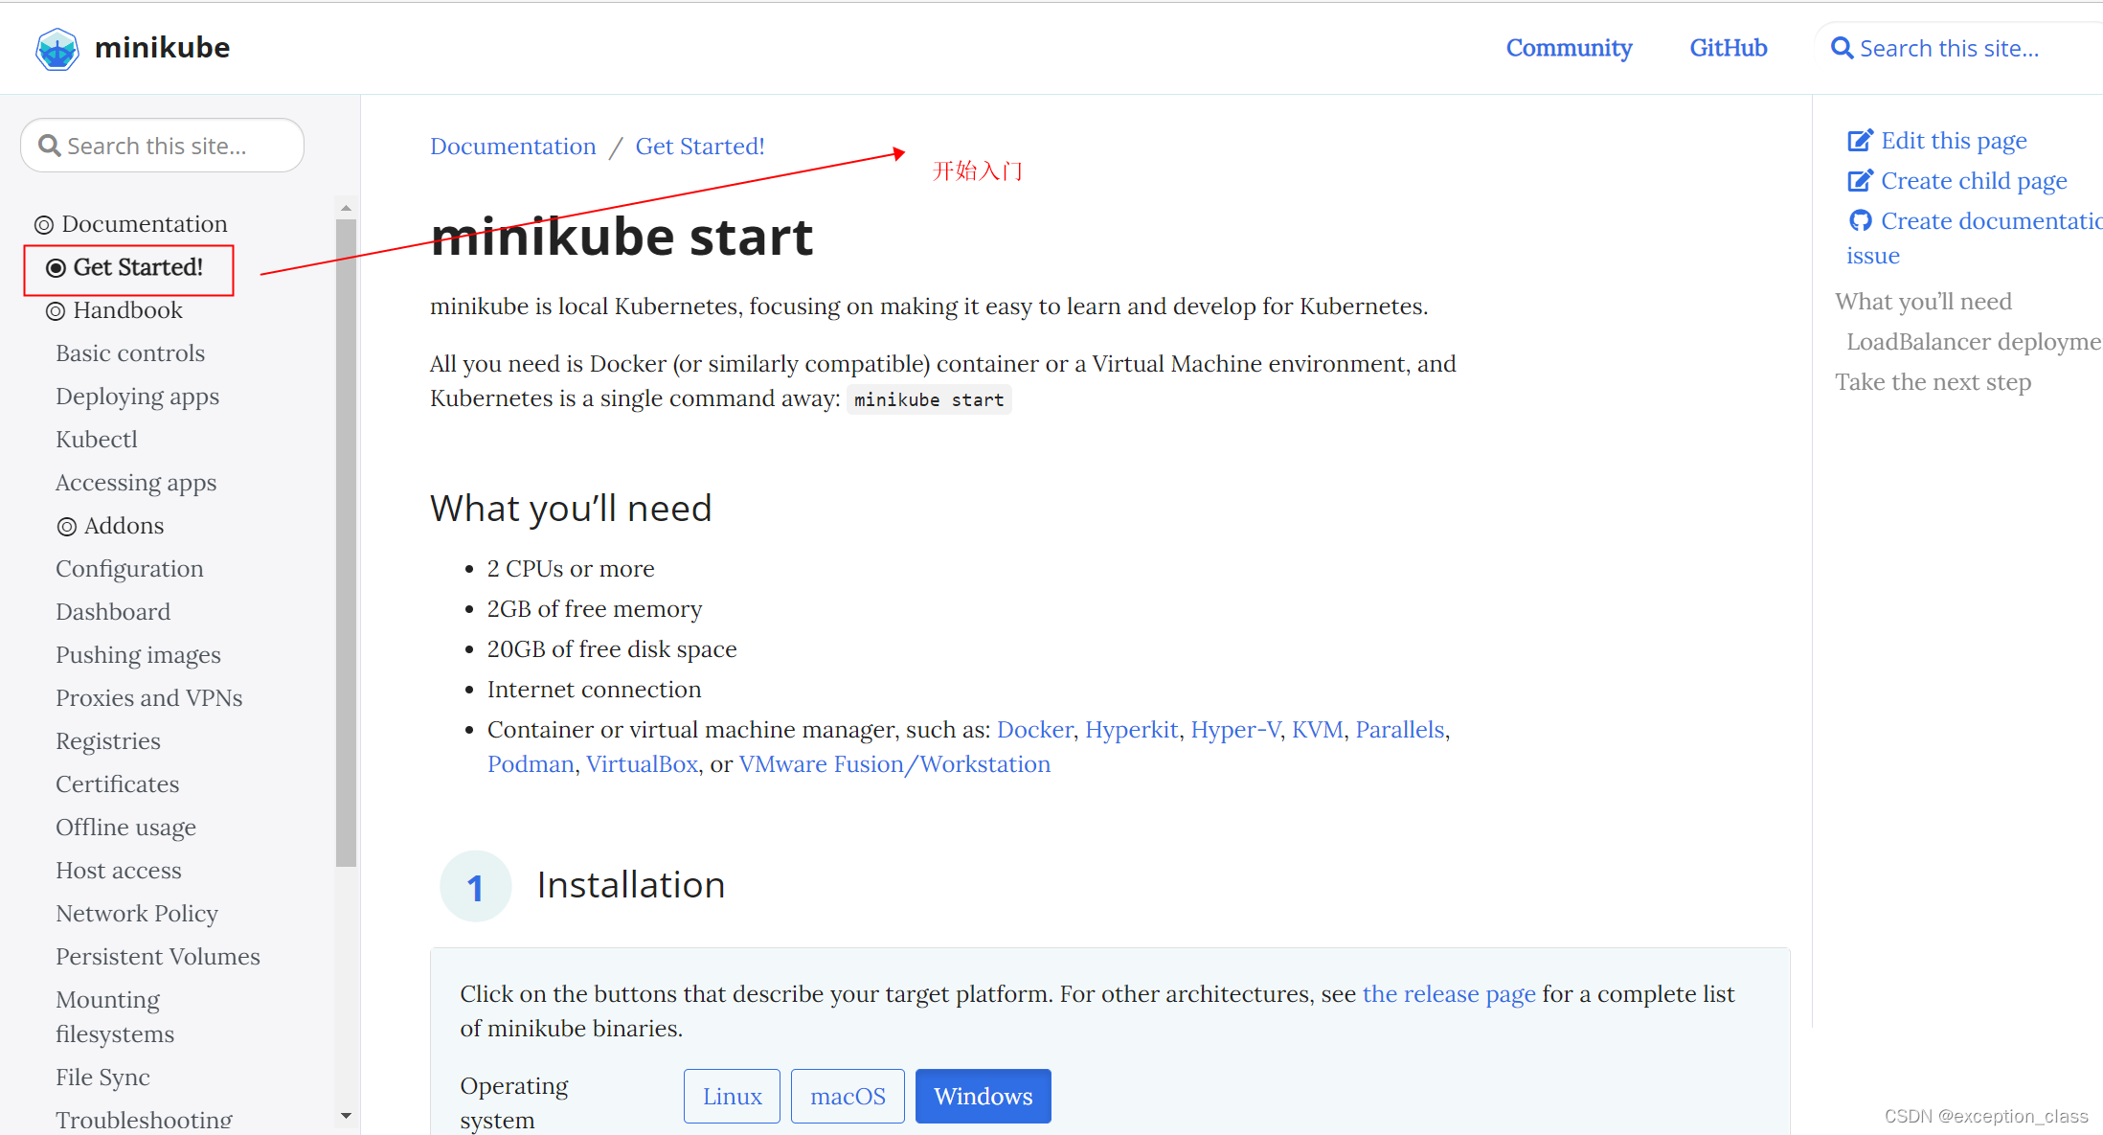Open the Documentation breadcrumb link
The height and width of the screenshot is (1135, 2103).
(x=512, y=147)
